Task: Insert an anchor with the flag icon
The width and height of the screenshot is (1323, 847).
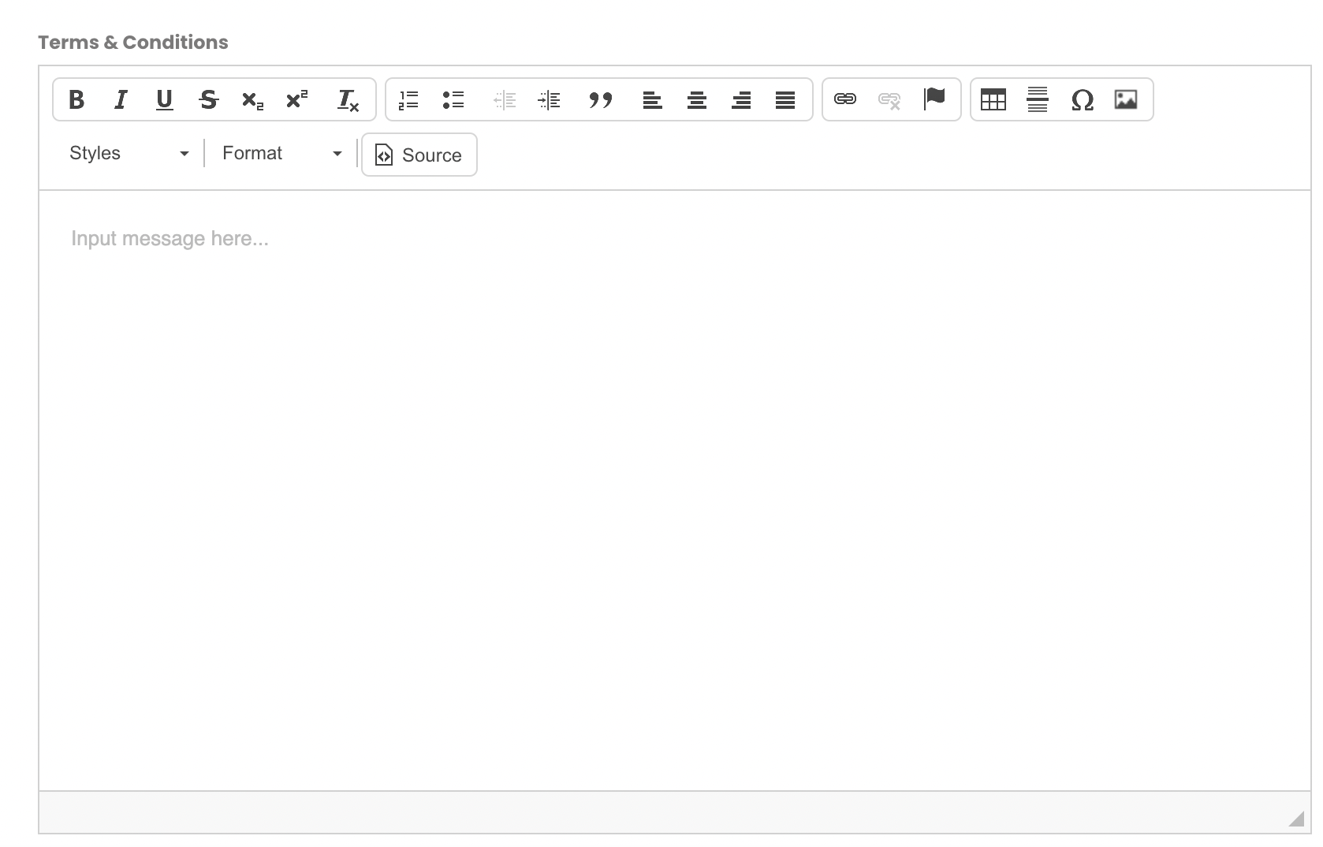Action: tap(934, 99)
